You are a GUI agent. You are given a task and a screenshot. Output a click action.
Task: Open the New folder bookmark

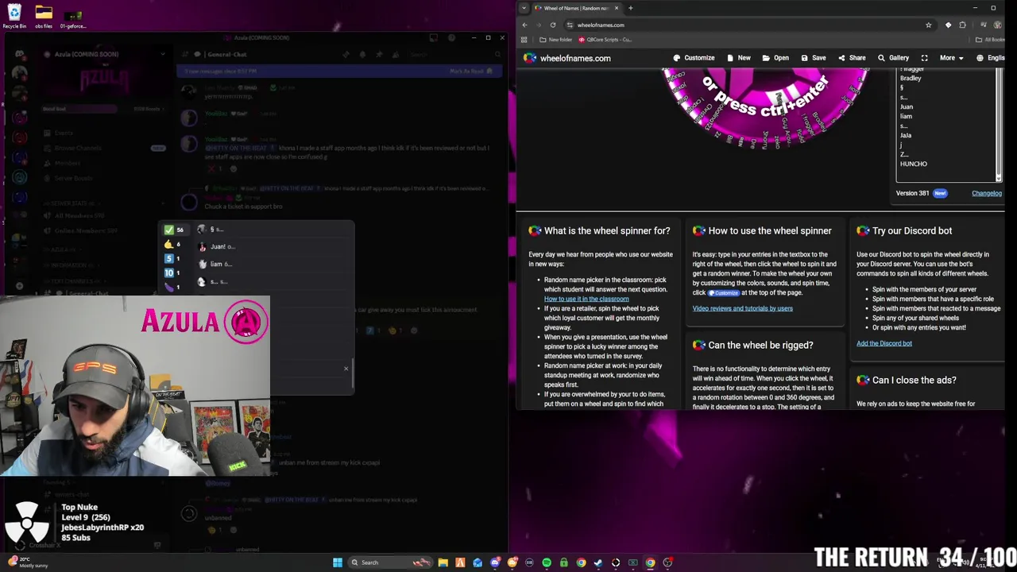556,39
